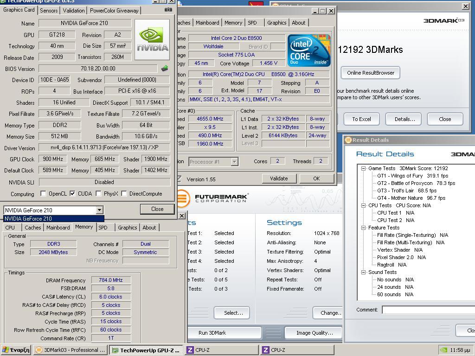Switch to TechPowerUp GPU-Z taskbar item

[x=146, y=350]
